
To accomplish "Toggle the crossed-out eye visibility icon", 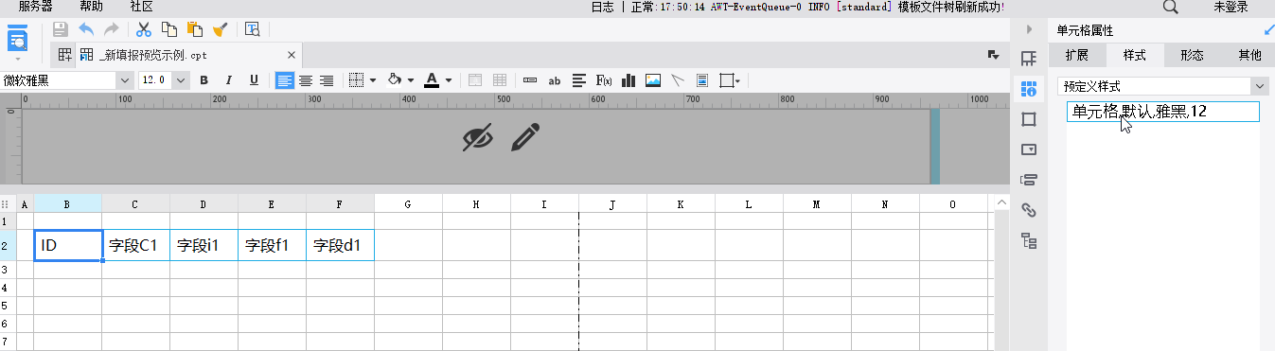I will 478,138.
